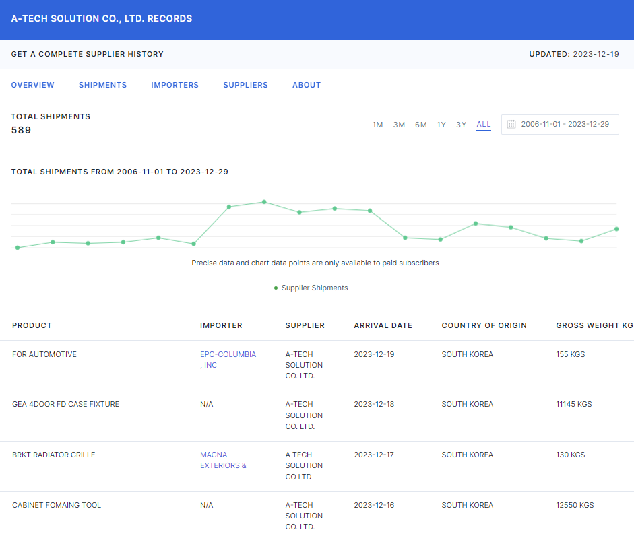Click the 2023-12-16 arrival date cell
The width and height of the screenshot is (634, 536).
pos(374,505)
